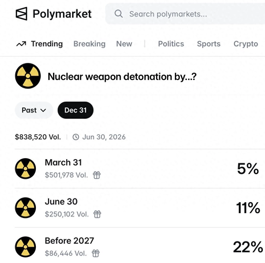
Task: Select the radioactive hazard icon beside the market title
Action: 28,76
